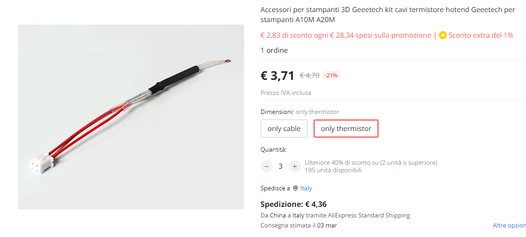Viewport: 526px width, 237px height.
Task: Select the "only thermistor" option
Action: click(x=346, y=129)
